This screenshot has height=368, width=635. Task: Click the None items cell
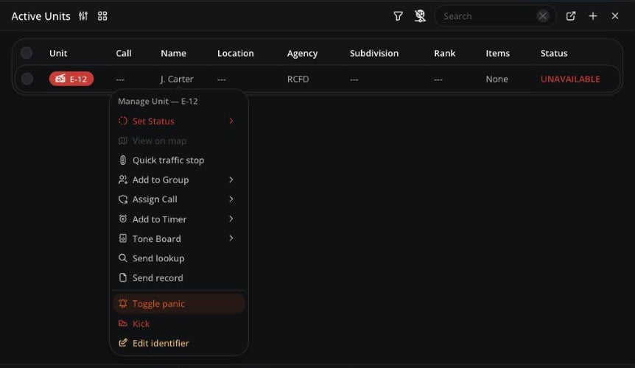(497, 79)
